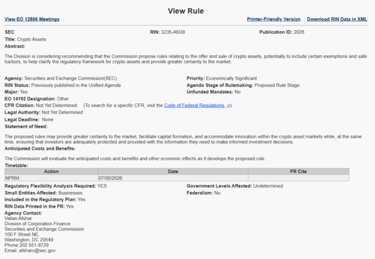The image size is (375, 259).
Task: Click the Abstract label
Action: (15, 46)
